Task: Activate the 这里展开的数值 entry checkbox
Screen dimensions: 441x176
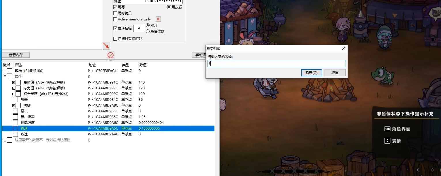Action: pos(10,140)
